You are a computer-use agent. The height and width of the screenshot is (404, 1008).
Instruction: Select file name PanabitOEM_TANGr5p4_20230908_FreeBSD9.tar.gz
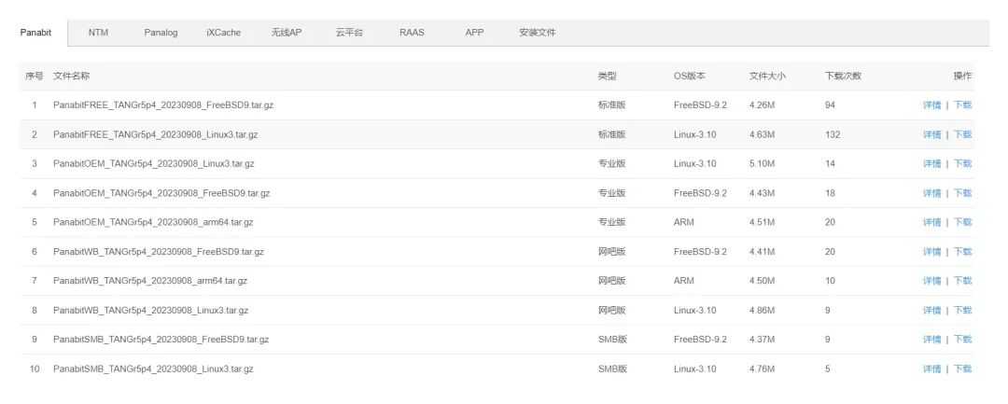tap(161, 193)
